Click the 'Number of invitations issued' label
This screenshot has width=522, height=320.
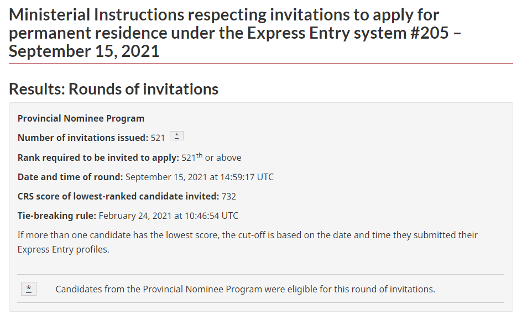click(x=83, y=138)
